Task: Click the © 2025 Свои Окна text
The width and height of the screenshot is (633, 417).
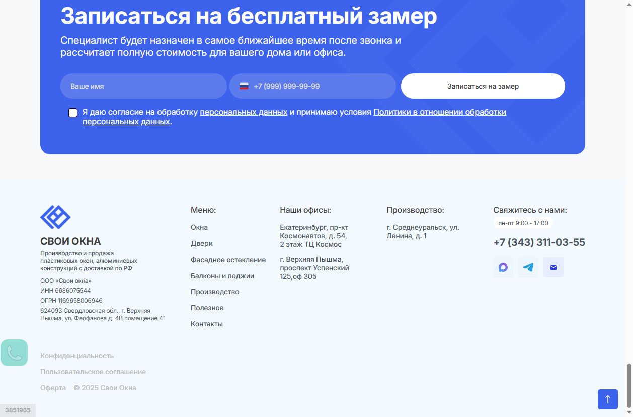Action: click(x=105, y=388)
